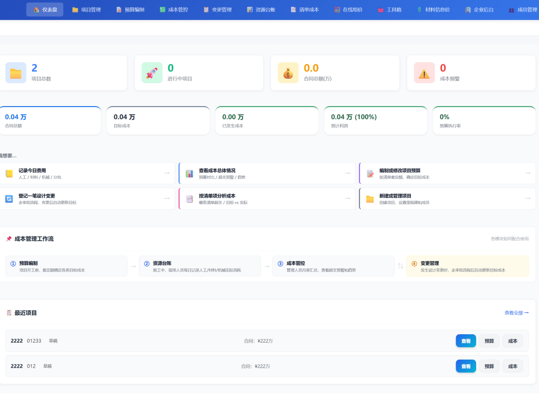Click the folder icon beside 新建或管理项目
The image size is (539, 393).
pyautogui.click(x=370, y=199)
